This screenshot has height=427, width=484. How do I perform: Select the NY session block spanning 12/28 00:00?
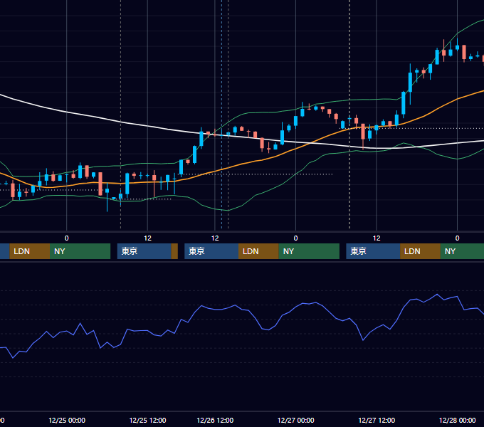click(462, 251)
